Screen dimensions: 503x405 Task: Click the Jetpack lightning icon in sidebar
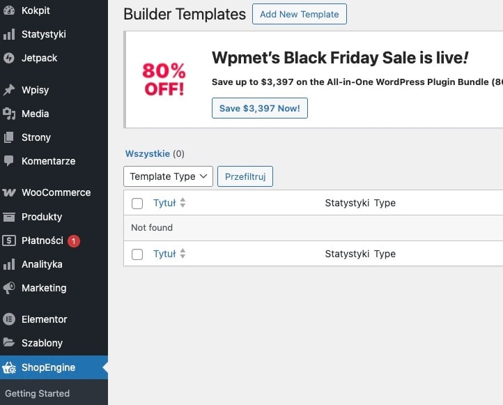point(9,58)
